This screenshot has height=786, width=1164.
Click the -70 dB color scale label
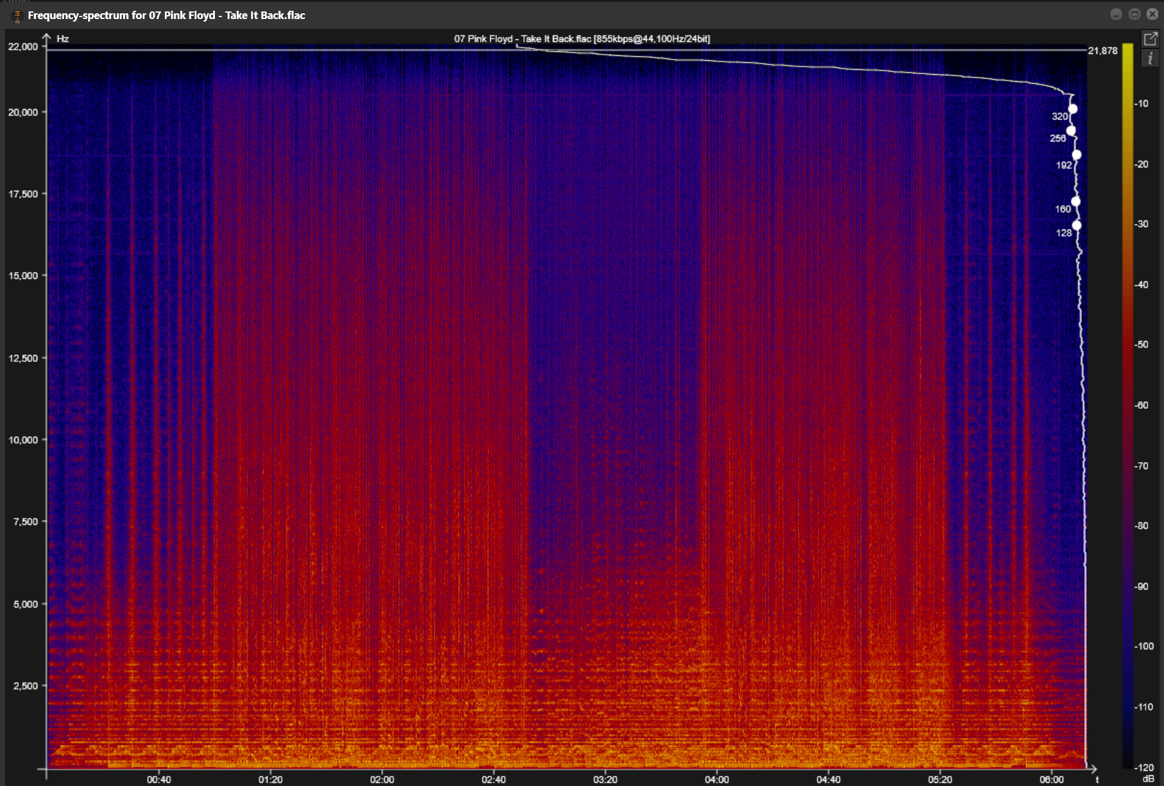coord(1141,466)
